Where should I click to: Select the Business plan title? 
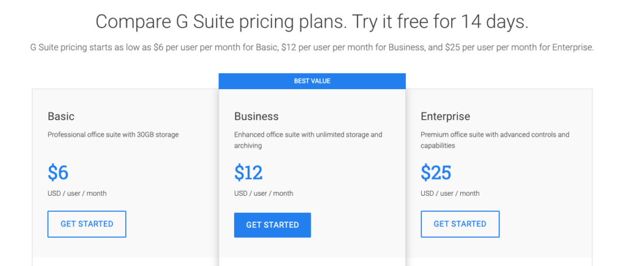(256, 117)
